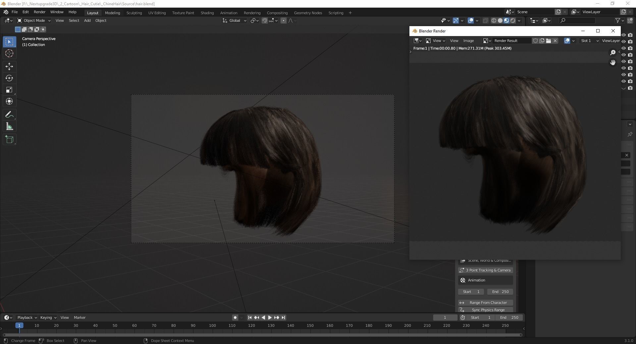Image resolution: width=636 pixels, height=344 pixels.
Task: Open the Global transform orientation dropdown
Action: (x=235, y=21)
